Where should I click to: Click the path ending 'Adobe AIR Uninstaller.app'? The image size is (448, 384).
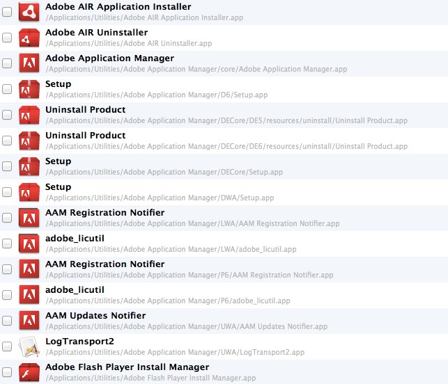coord(129,44)
